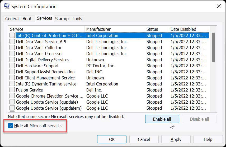Open the Boot tab
226x147 pixels.
27,19
